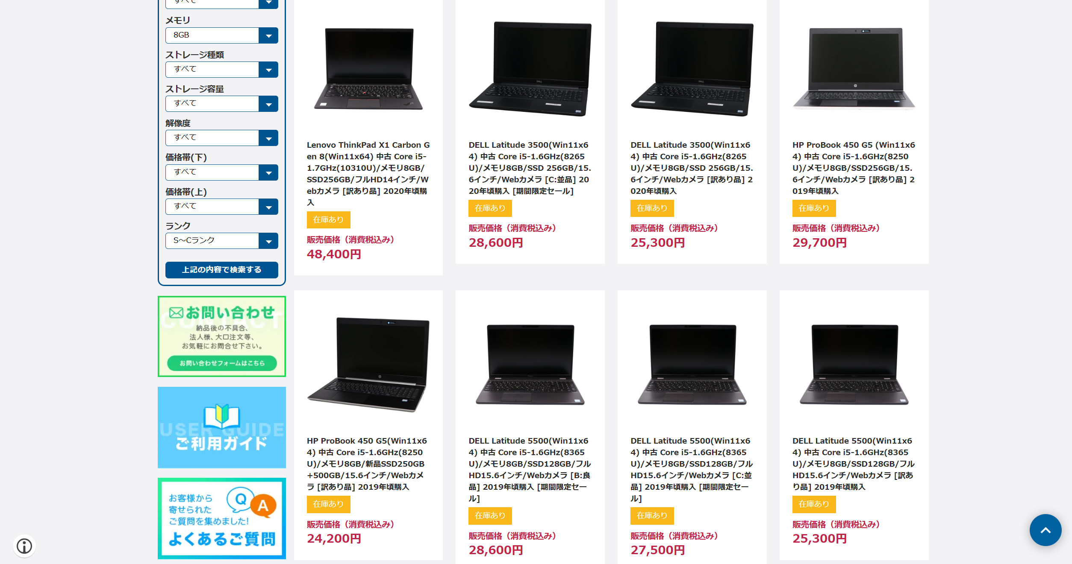The width and height of the screenshot is (1072, 564).
Task: Open the ランク S~Cランク dropdown
Action: (x=222, y=240)
